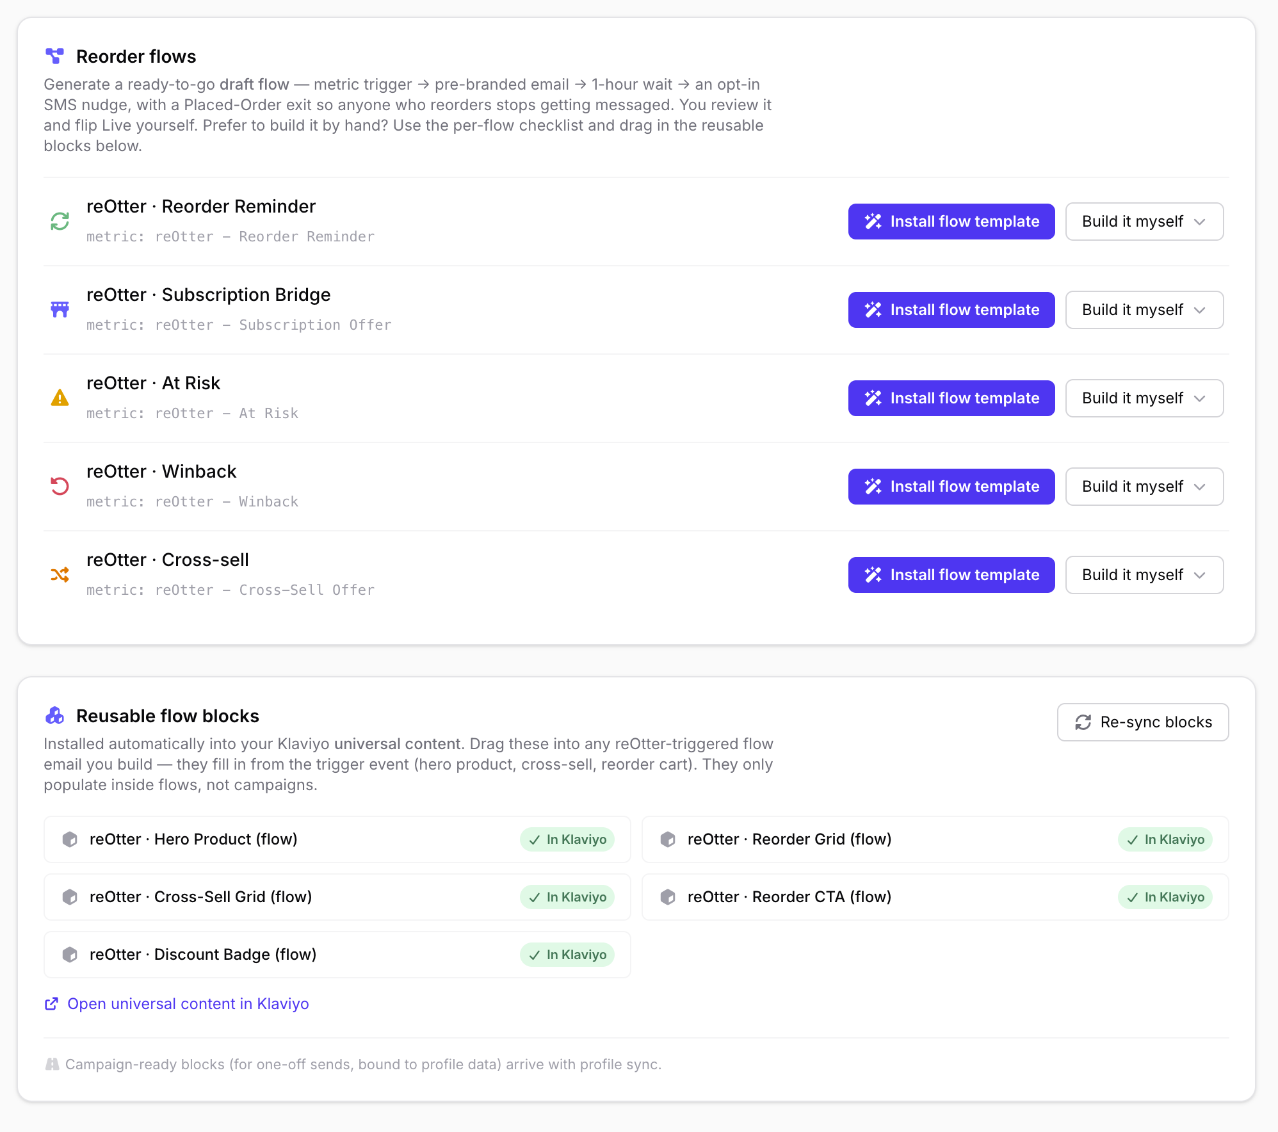The height and width of the screenshot is (1132, 1278).
Task: Click the Cross-sell shuffle icon
Action: tap(60, 575)
